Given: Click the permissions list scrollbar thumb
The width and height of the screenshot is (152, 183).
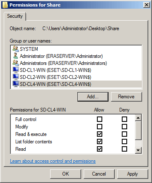Looking at the screenshot, I should [x=138, y=130].
